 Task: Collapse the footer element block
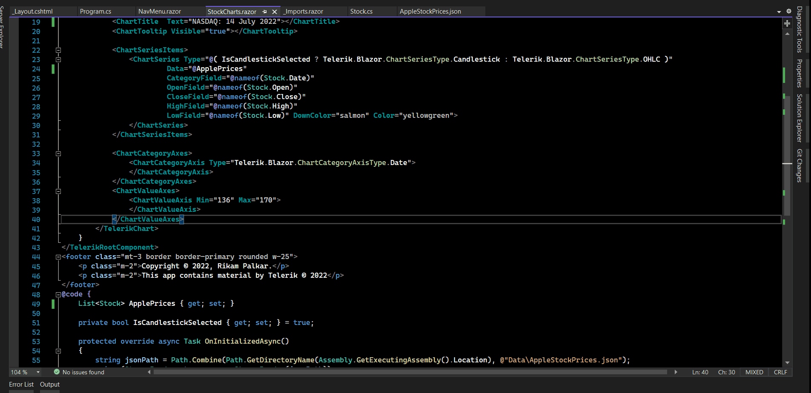(58, 257)
